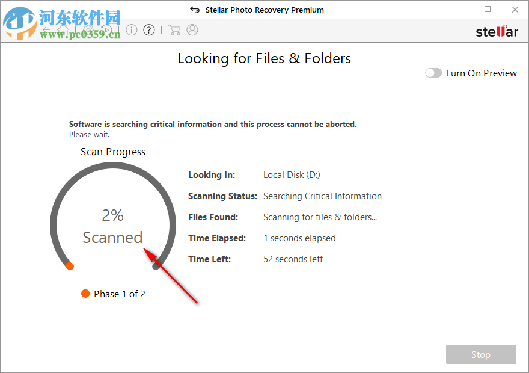Viewport: 529px width, 373px height.
Task: Minimize the application window
Action: tap(460, 10)
